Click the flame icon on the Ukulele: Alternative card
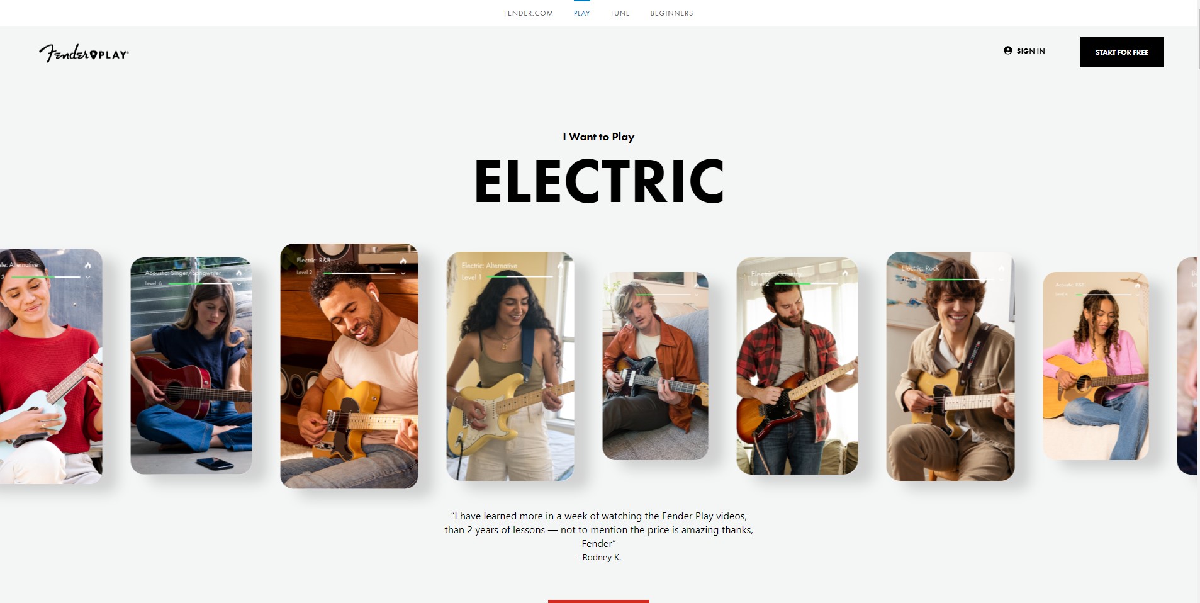1200x603 pixels. point(88,265)
